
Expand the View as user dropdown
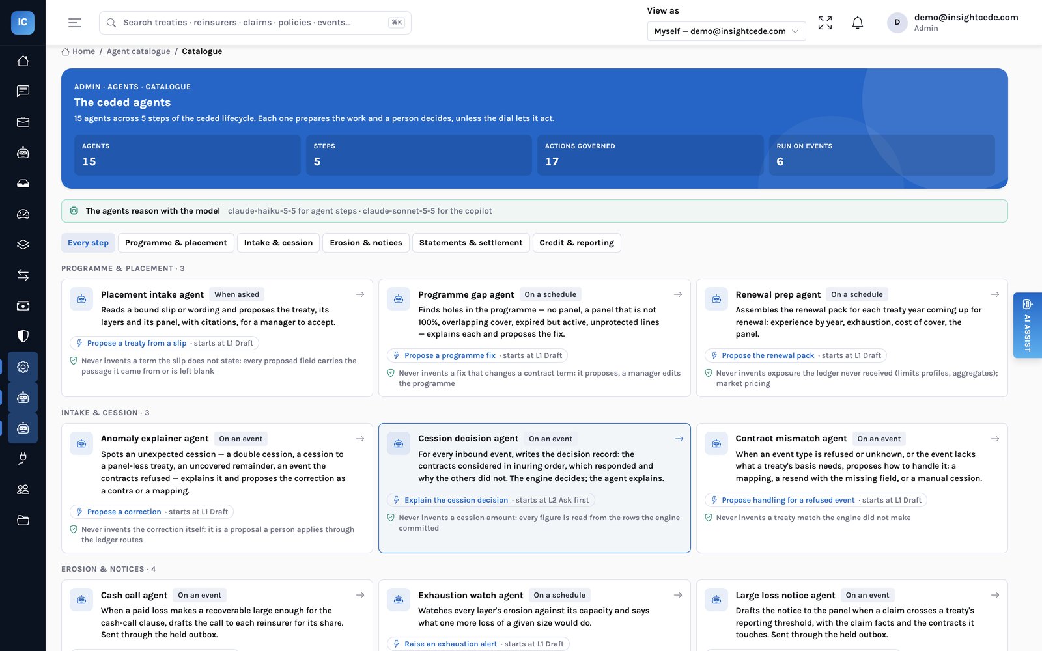pos(726,31)
